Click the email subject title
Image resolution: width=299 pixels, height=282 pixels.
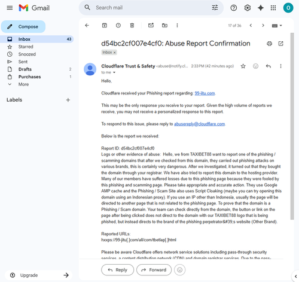(x=176, y=44)
